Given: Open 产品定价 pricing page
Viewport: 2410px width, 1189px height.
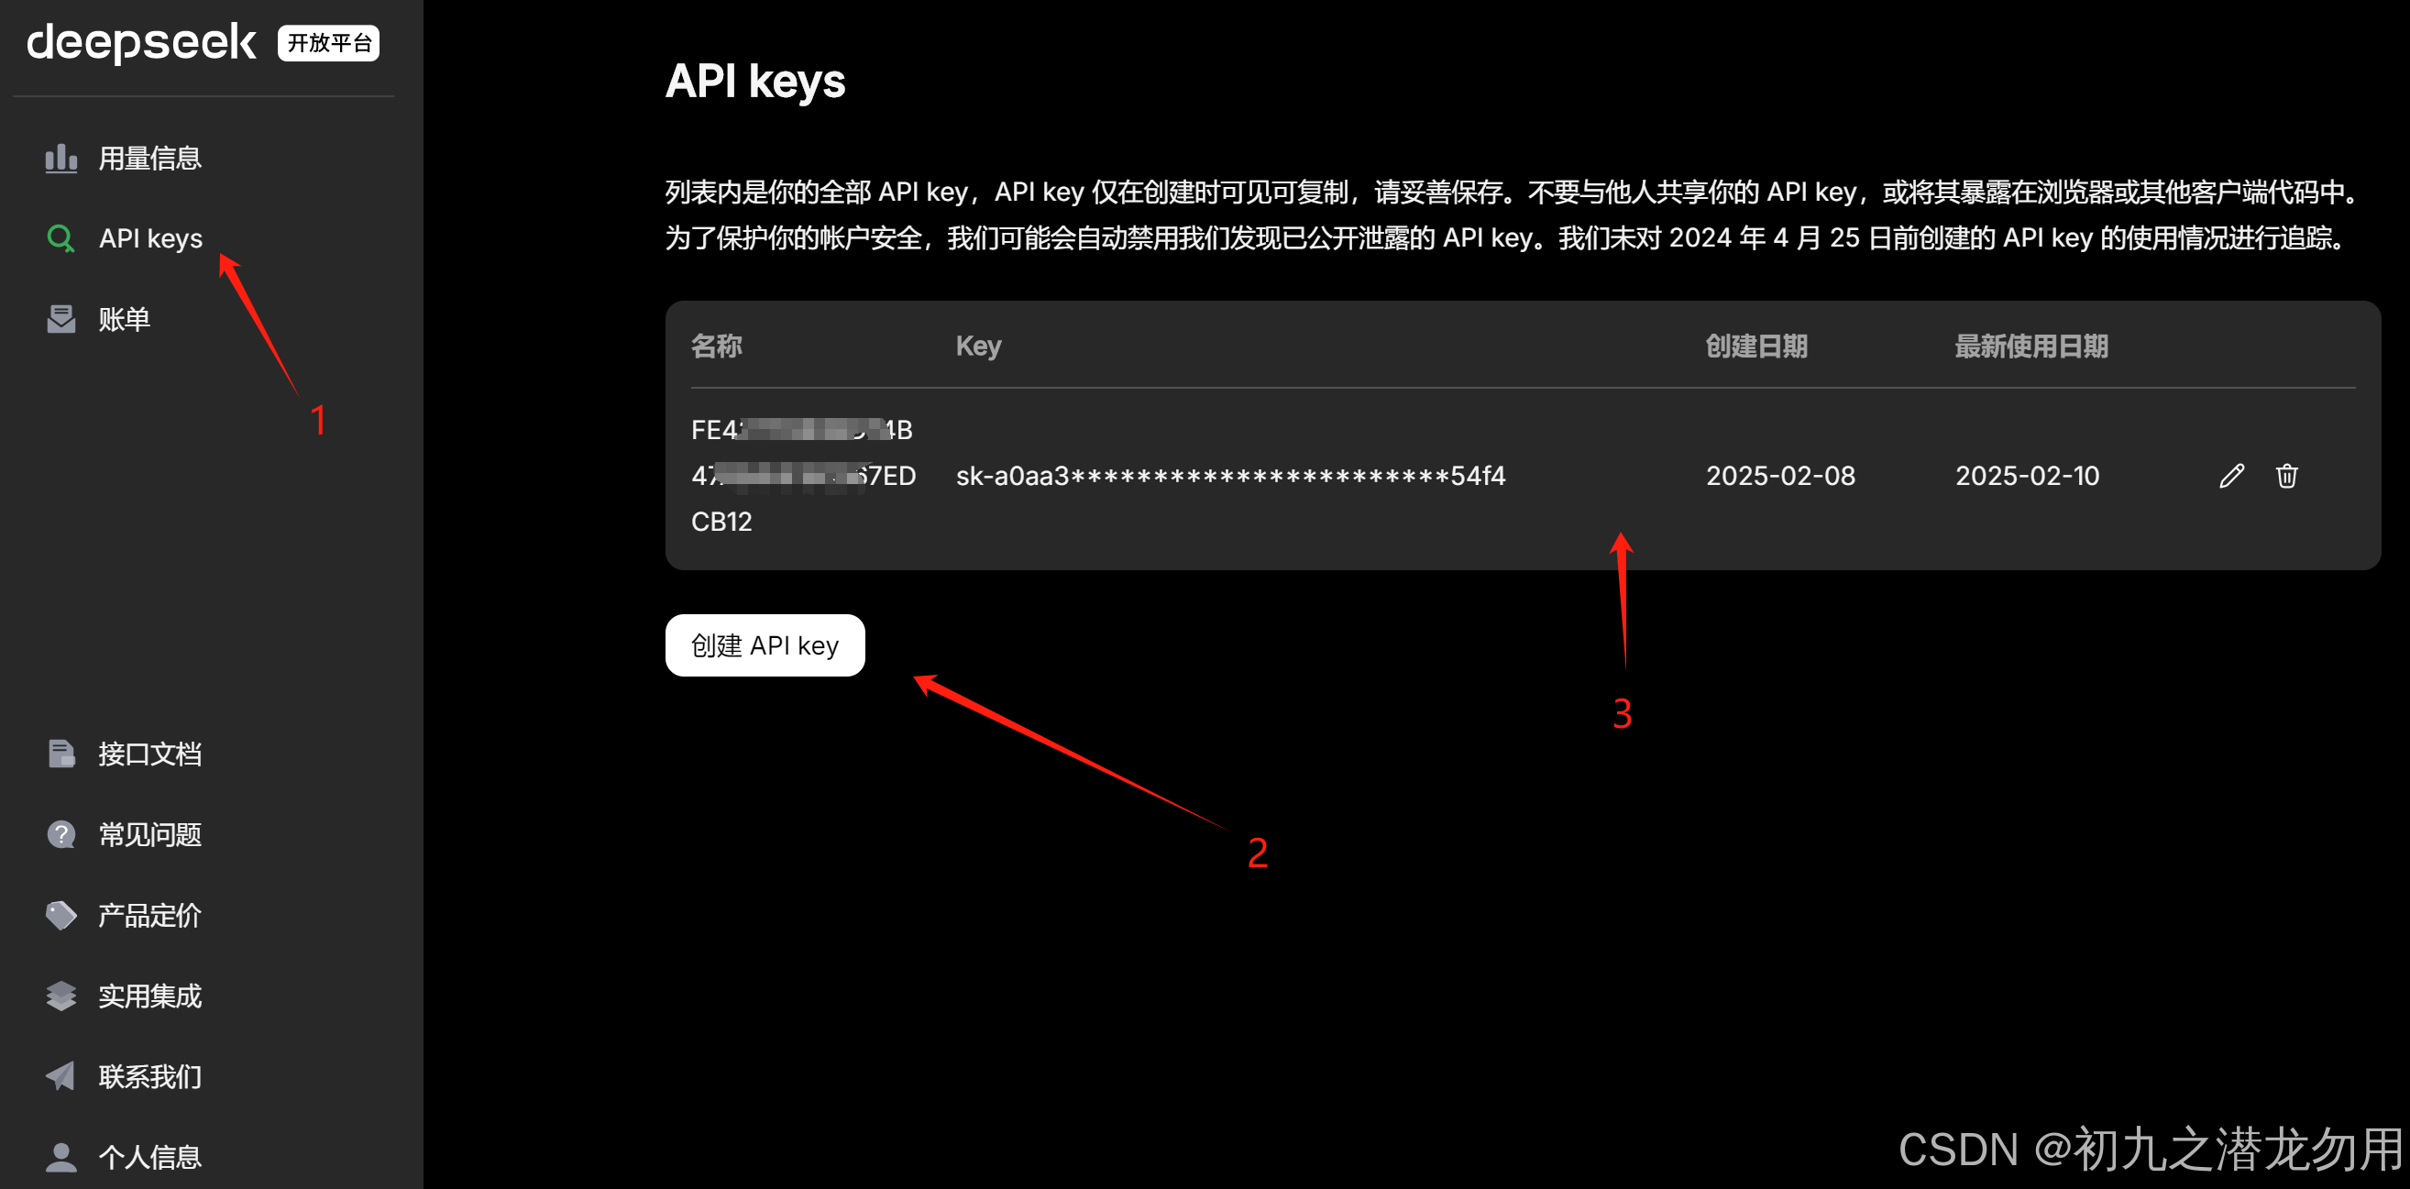Looking at the screenshot, I should [149, 915].
